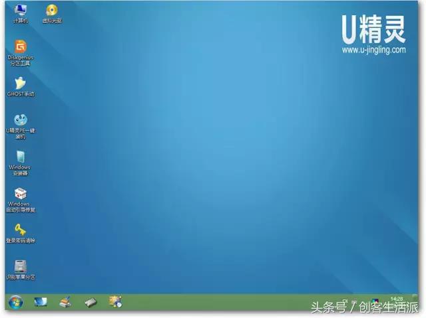This screenshot has width=426, height=318.
Task: Launch U精灵PE一键装机 installer icon
Action: (x=21, y=126)
